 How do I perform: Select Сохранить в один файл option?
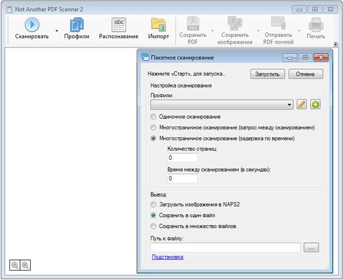[x=153, y=215]
